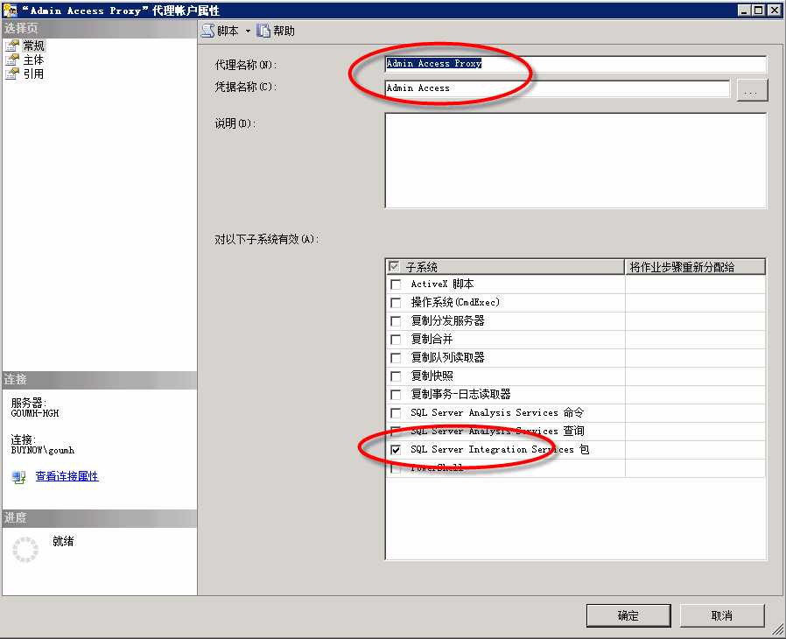Check the 复制队列读取器 checkbox
Viewport: 786px width, 639px height.
(x=396, y=358)
